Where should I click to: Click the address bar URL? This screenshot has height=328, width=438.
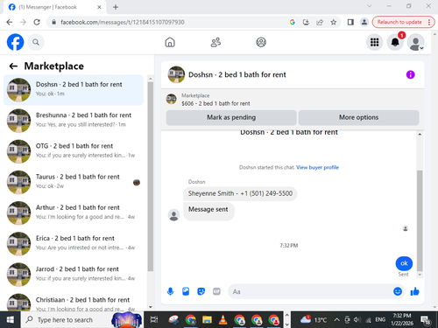click(123, 22)
